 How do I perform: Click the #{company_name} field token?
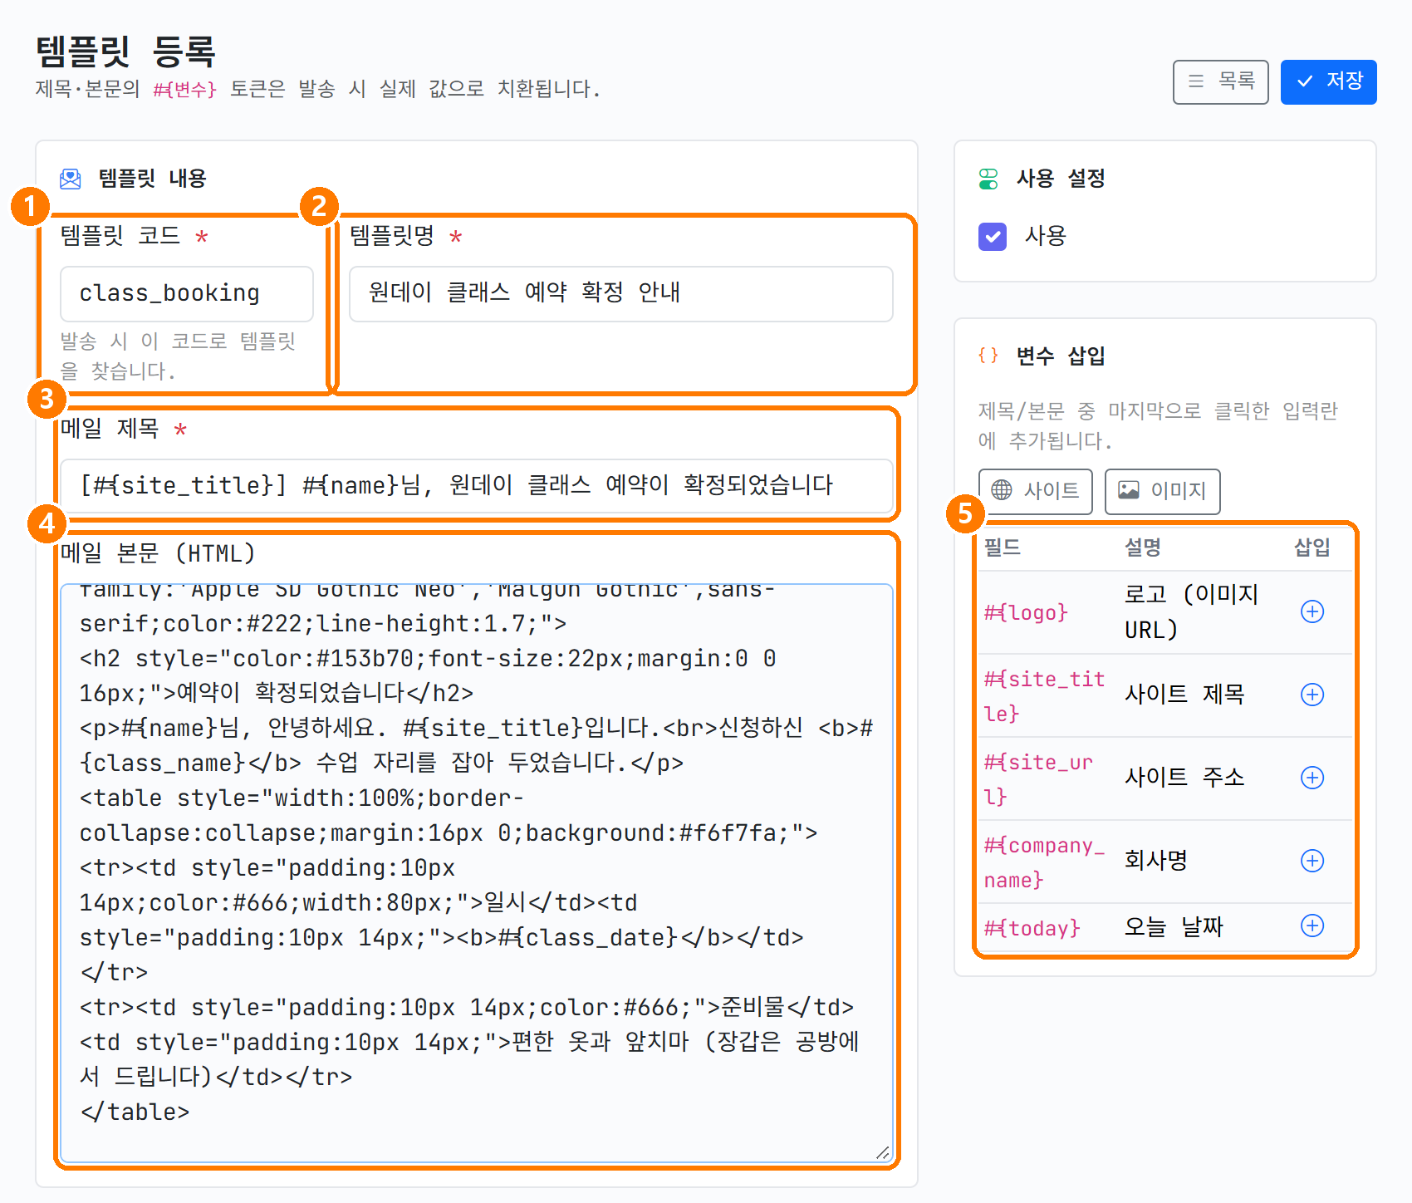pos(1044,862)
